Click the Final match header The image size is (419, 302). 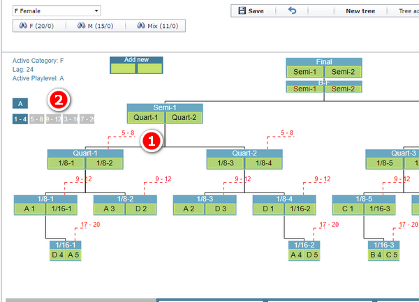(324, 62)
